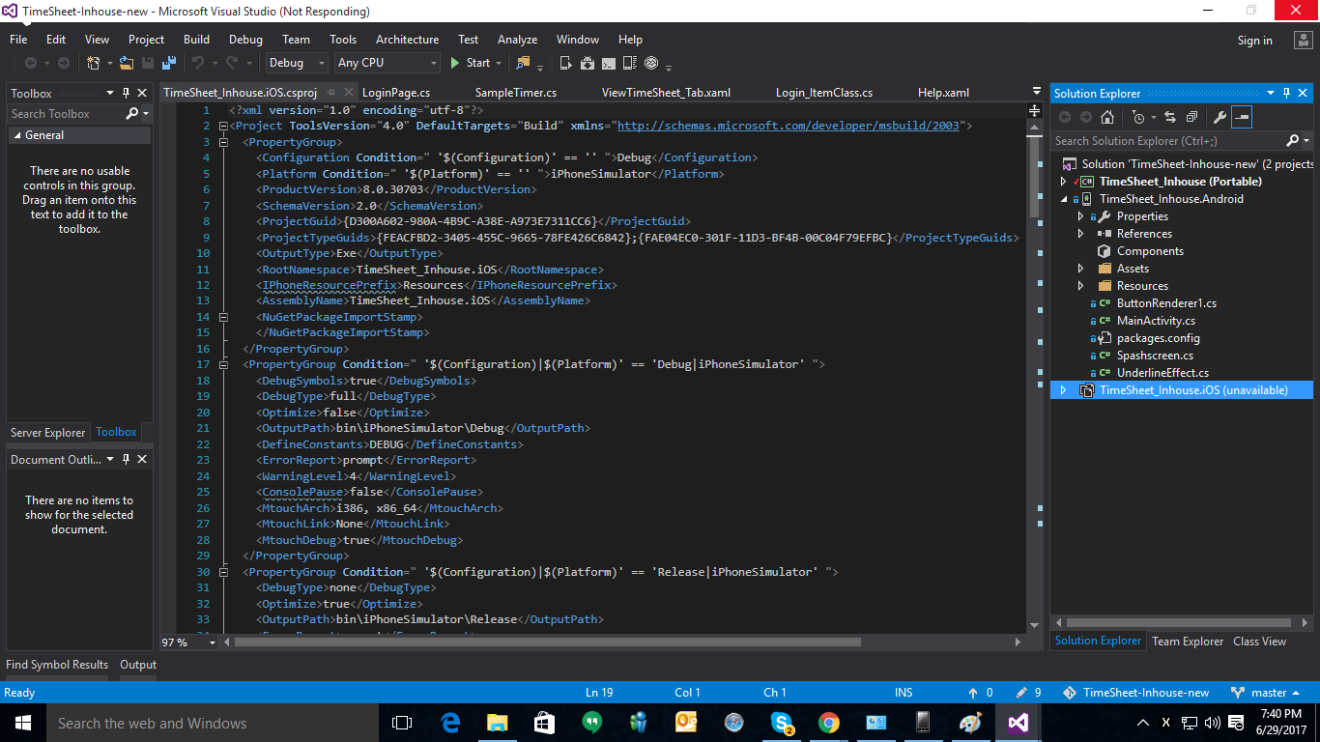Toggle the Preview Selected Items button
Viewport: 1320px width, 742px height.
coord(1242,117)
